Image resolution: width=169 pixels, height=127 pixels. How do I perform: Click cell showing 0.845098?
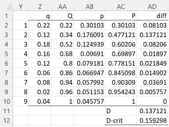(121, 73)
